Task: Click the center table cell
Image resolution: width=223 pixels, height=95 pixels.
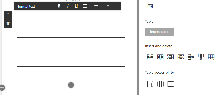Action: tap(71, 45)
